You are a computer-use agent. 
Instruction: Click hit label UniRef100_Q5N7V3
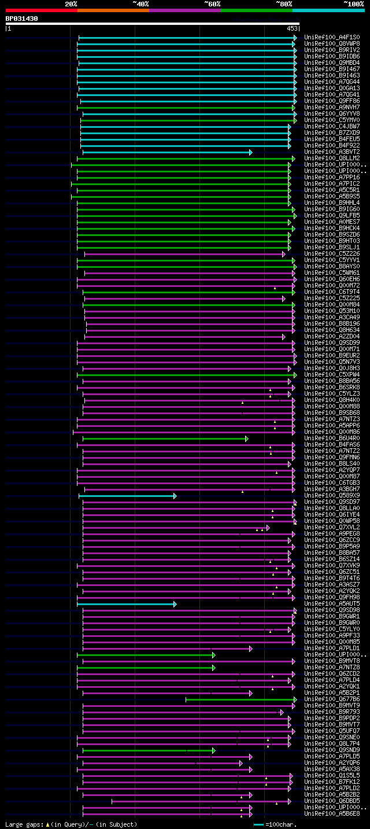point(332,362)
